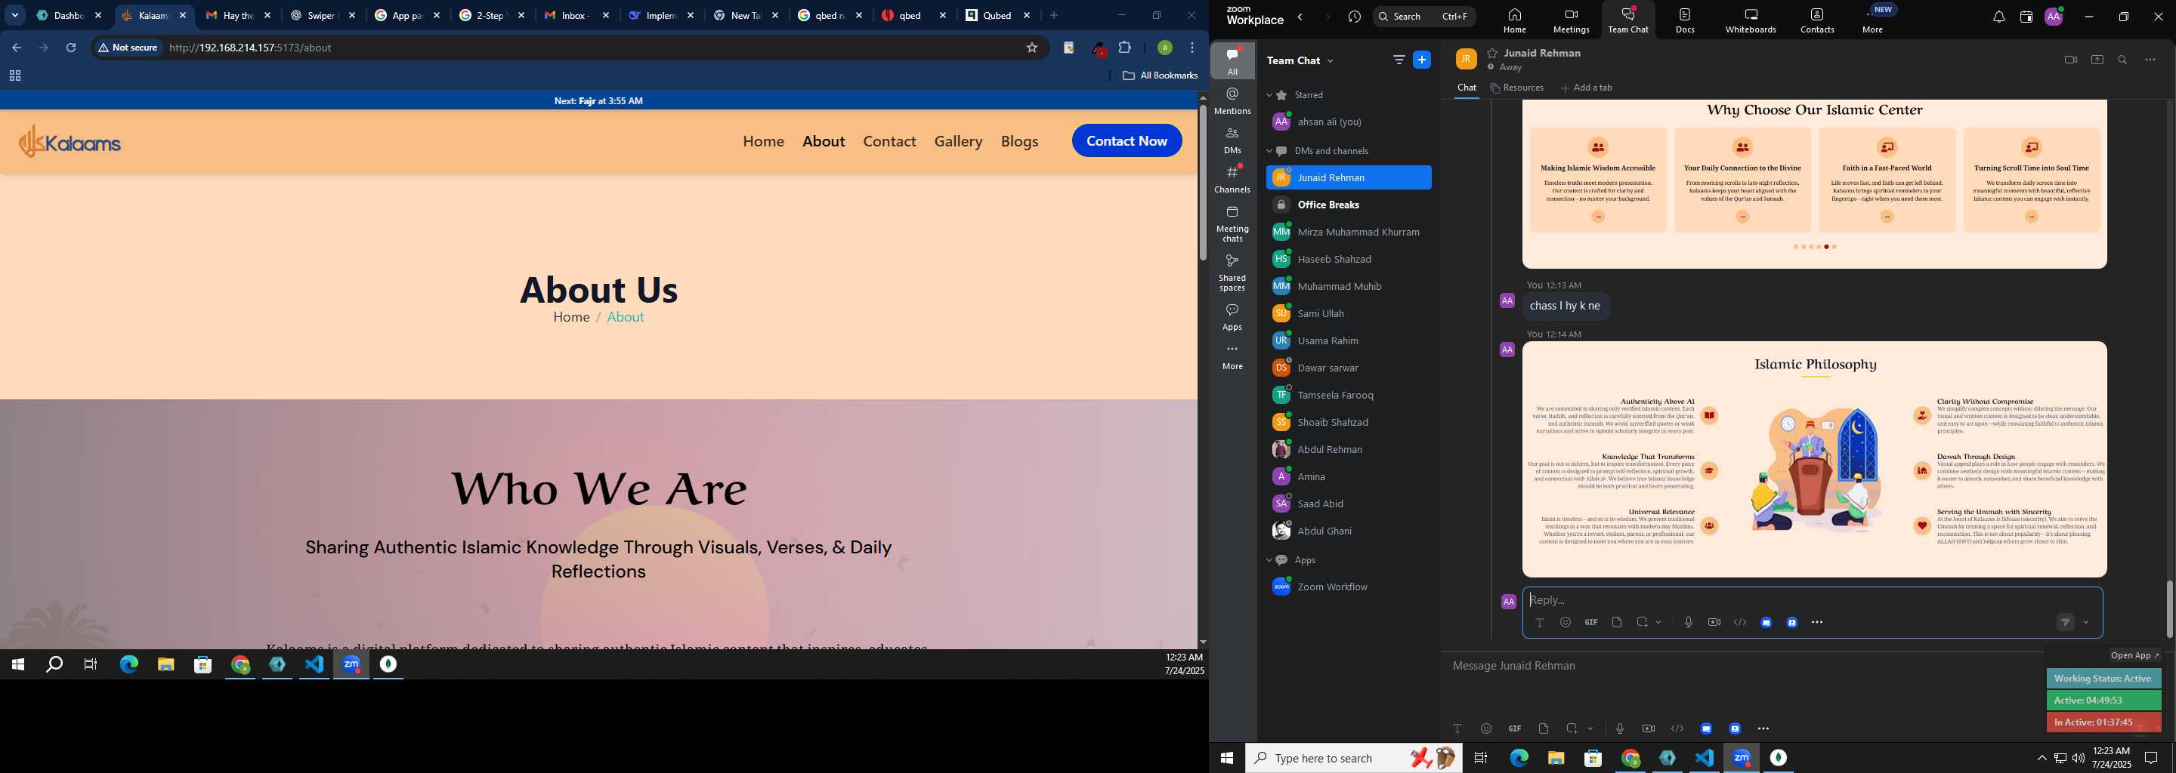Reload the page in Chrome
Viewport: 2176px width, 773px height.
pos(71,48)
